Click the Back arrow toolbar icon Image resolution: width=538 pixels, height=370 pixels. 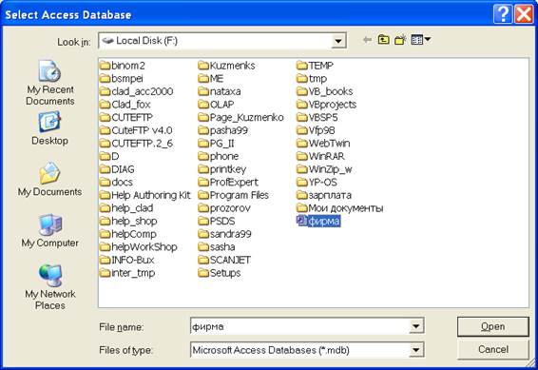(367, 40)
